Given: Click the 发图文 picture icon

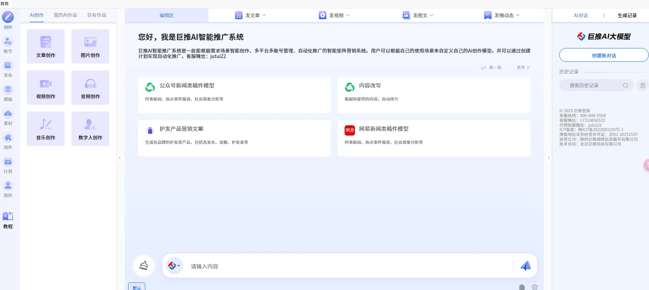Looking at the screenshot, I should pos(406,15).
